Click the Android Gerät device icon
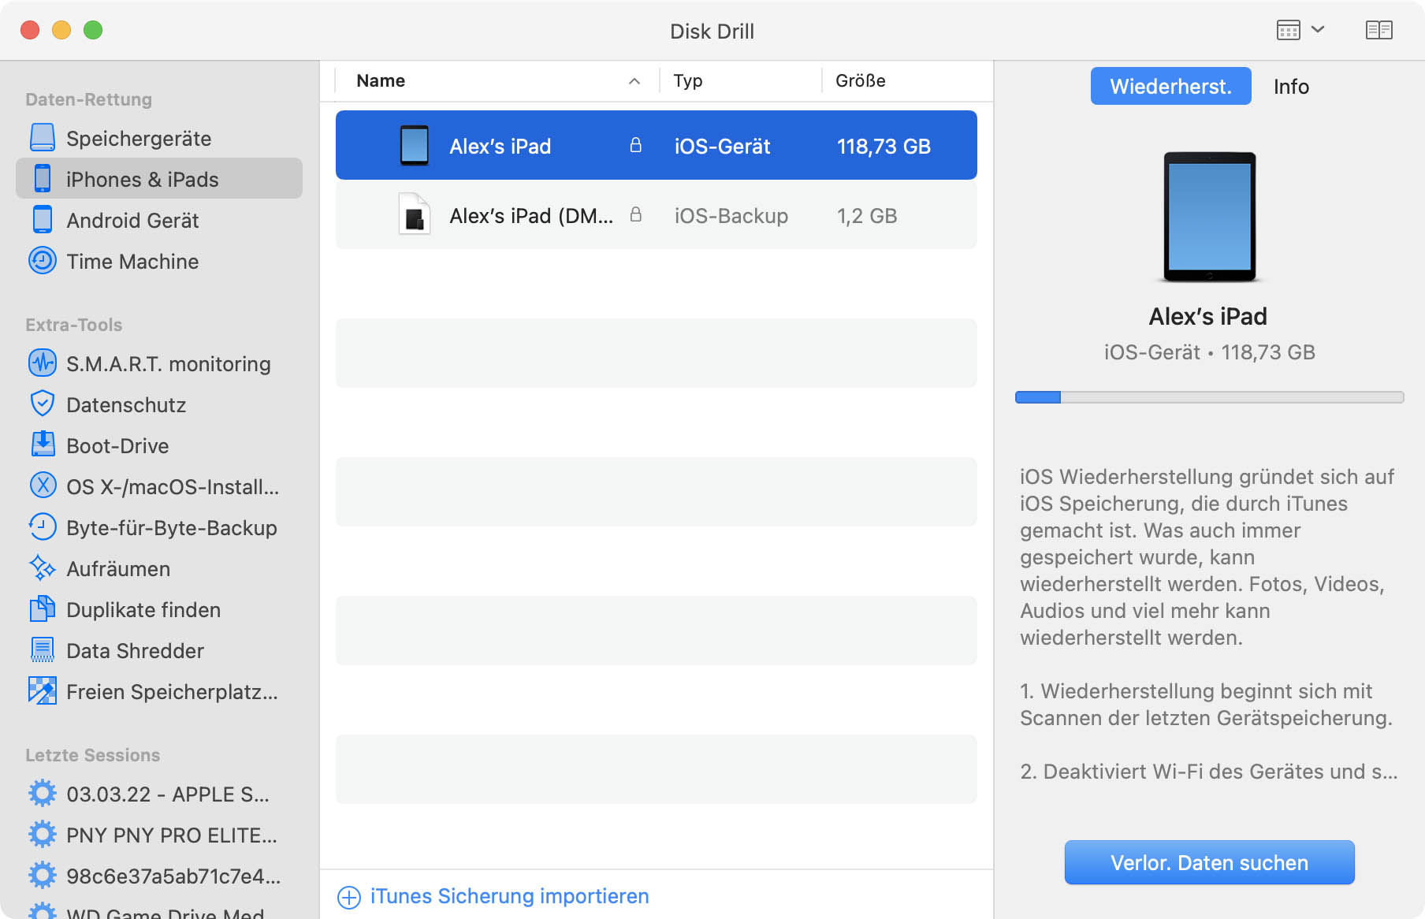This screenshot has width=1425, height=919. 43,220
